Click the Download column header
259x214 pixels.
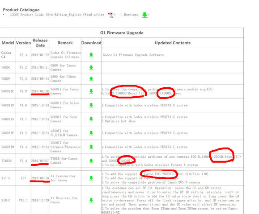[91, 43]
